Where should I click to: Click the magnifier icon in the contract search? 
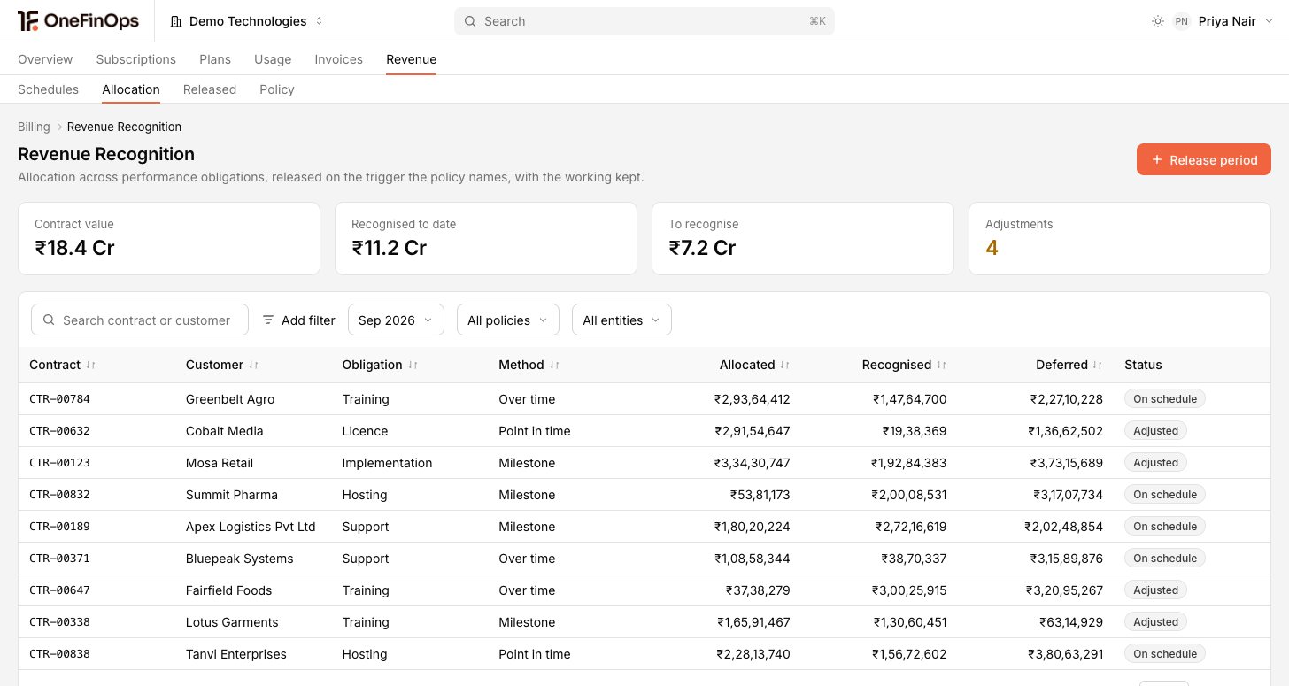[x=49, y=320]
